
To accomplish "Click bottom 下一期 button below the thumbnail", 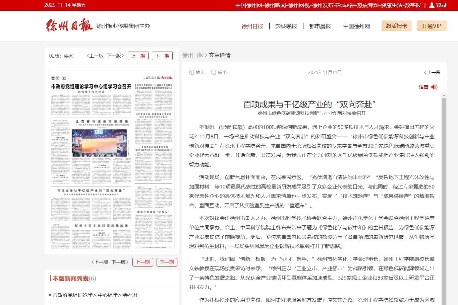I will click(167, 262).
